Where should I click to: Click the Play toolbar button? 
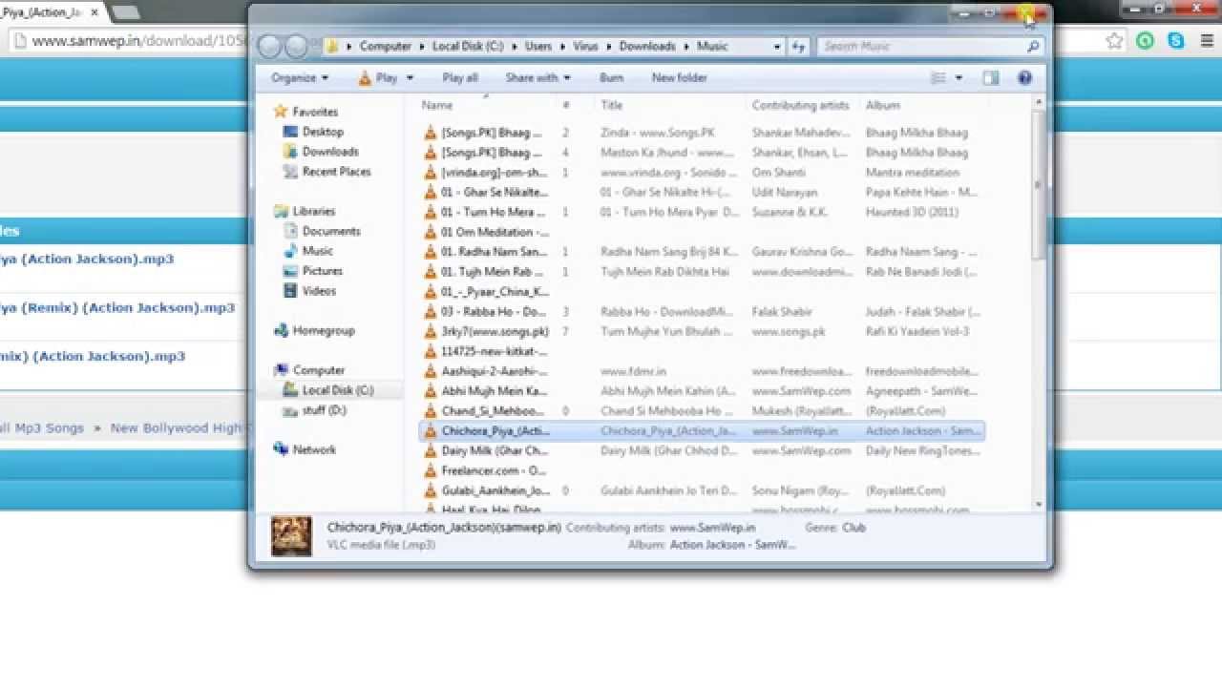point(378,78)
